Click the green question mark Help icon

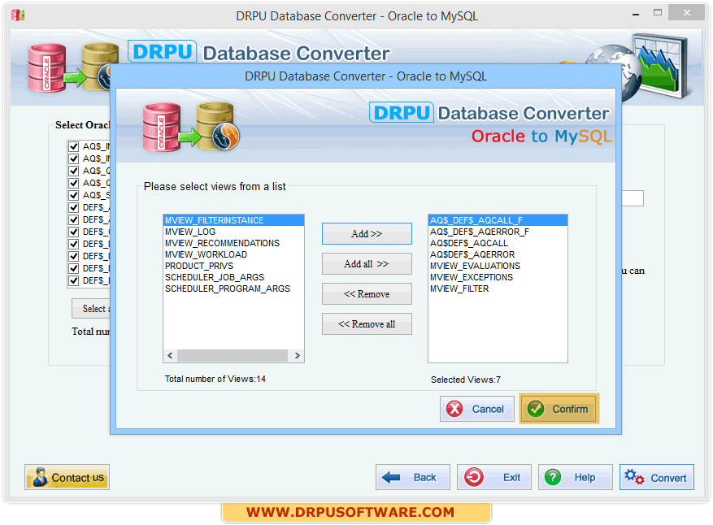point(553,477)
